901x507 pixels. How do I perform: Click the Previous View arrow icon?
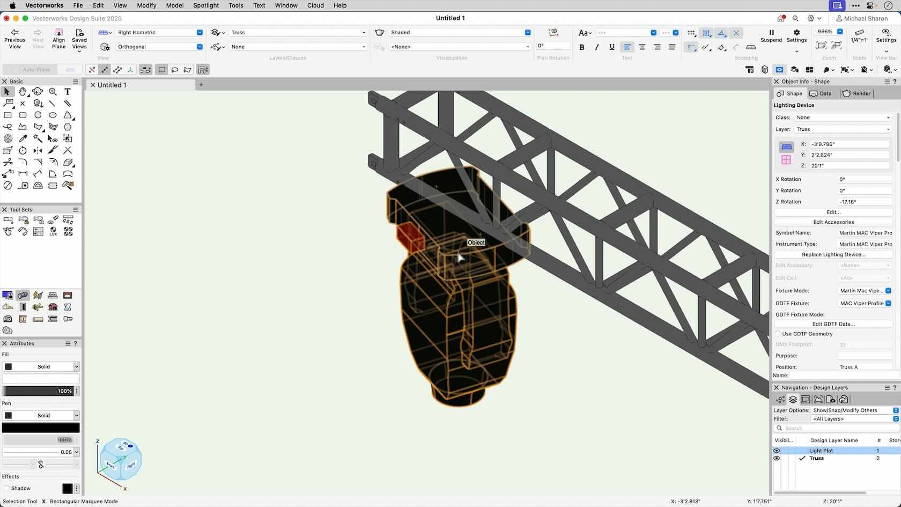[x=14, y=33]
